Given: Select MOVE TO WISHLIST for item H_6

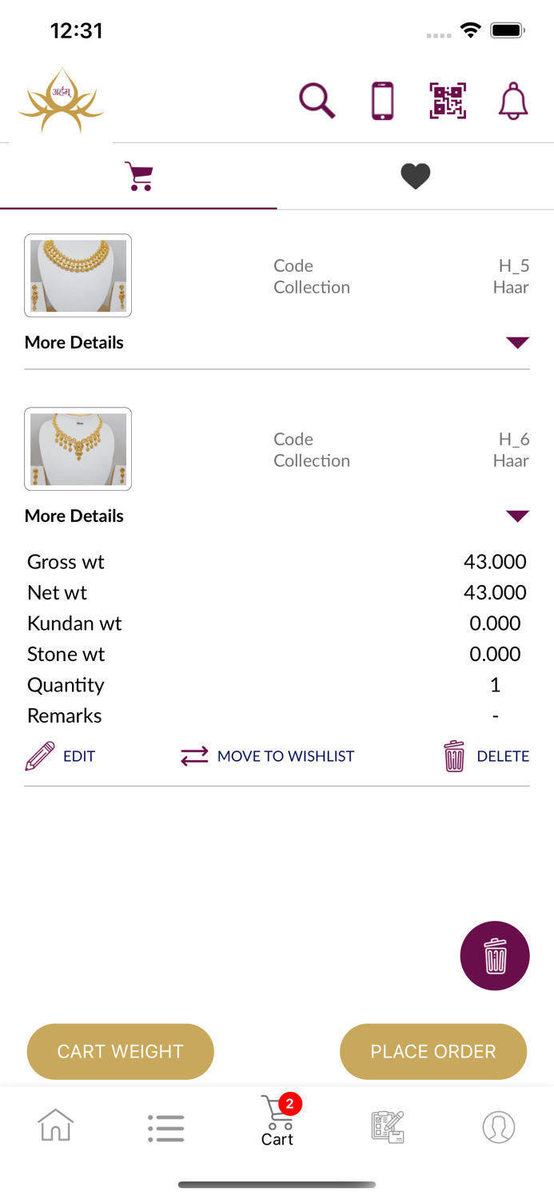Looking at the screenshot, I should point(267,755).
